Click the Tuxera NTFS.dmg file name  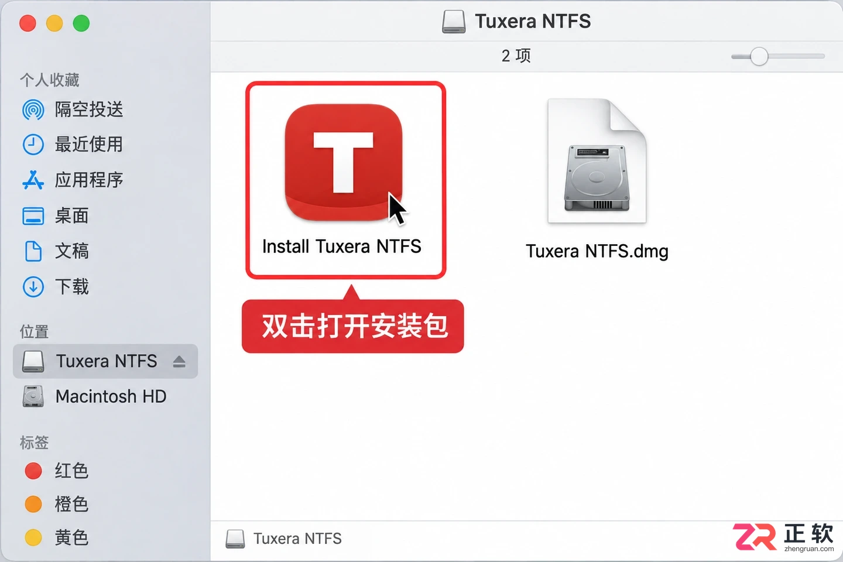[597, 251]
